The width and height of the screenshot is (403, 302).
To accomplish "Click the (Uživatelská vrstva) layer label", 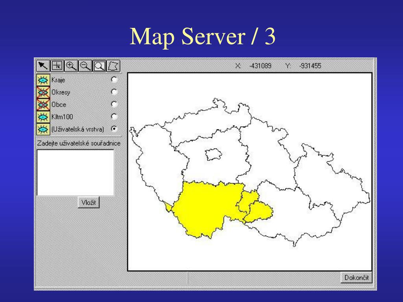I will [78, 129].
